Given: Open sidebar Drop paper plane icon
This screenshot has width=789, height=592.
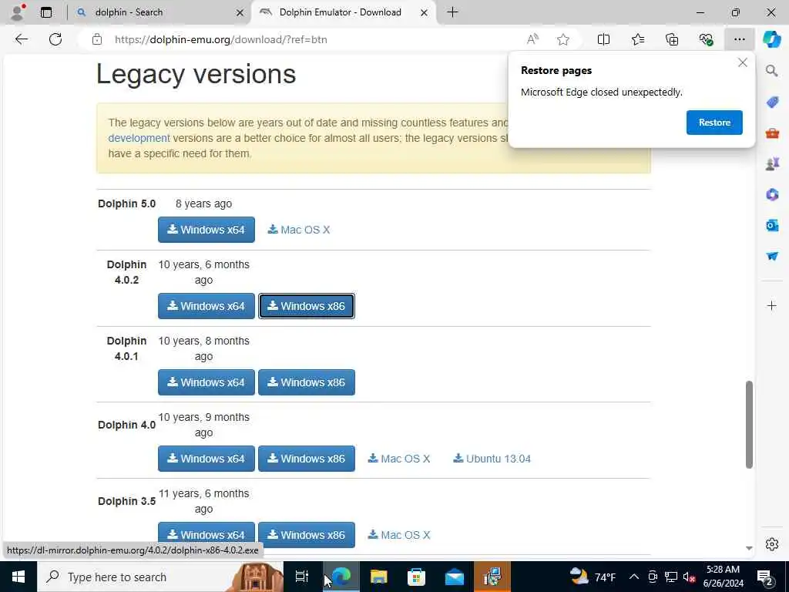Looking at the screenshot, I should [772, 256].
